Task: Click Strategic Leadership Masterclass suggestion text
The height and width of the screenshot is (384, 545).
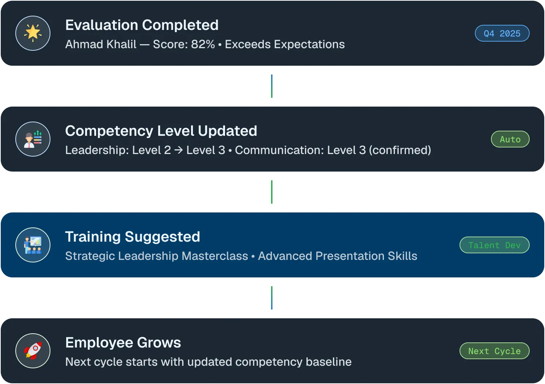Action: point(157,256)
